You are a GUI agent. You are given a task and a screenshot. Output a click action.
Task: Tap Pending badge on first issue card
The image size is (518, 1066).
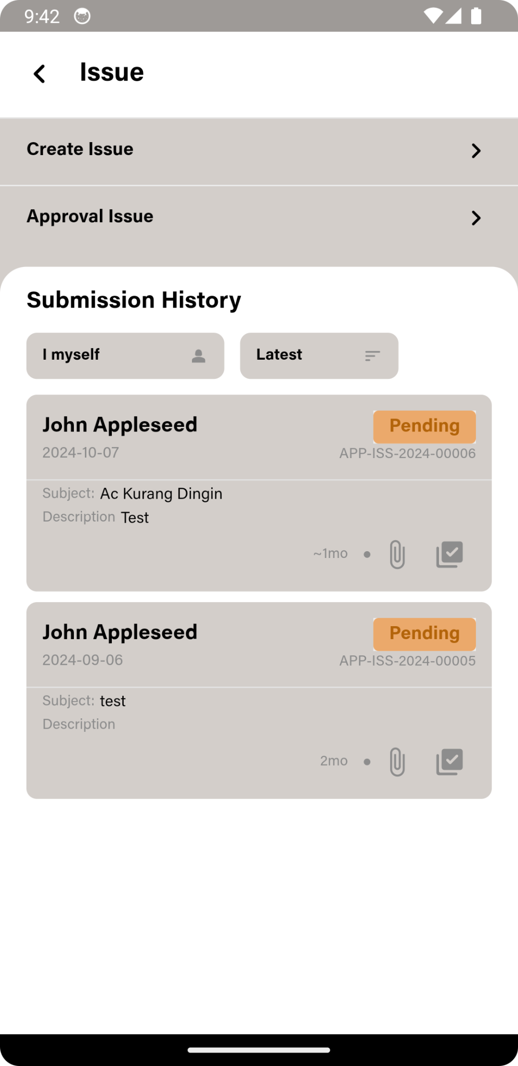424,426
